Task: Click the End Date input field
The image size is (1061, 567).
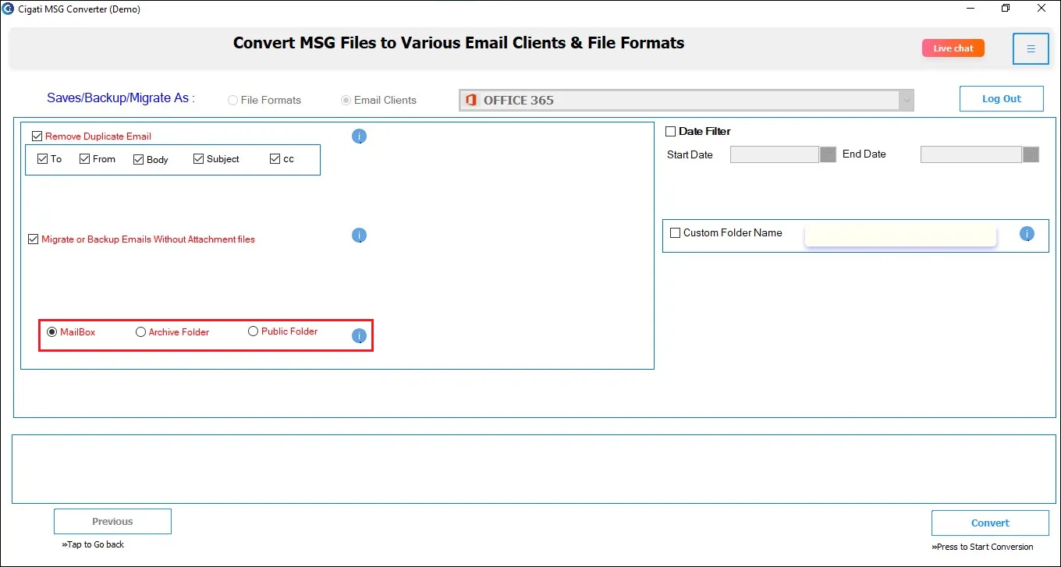Action: pyautogui.click(x=971, y=154)
